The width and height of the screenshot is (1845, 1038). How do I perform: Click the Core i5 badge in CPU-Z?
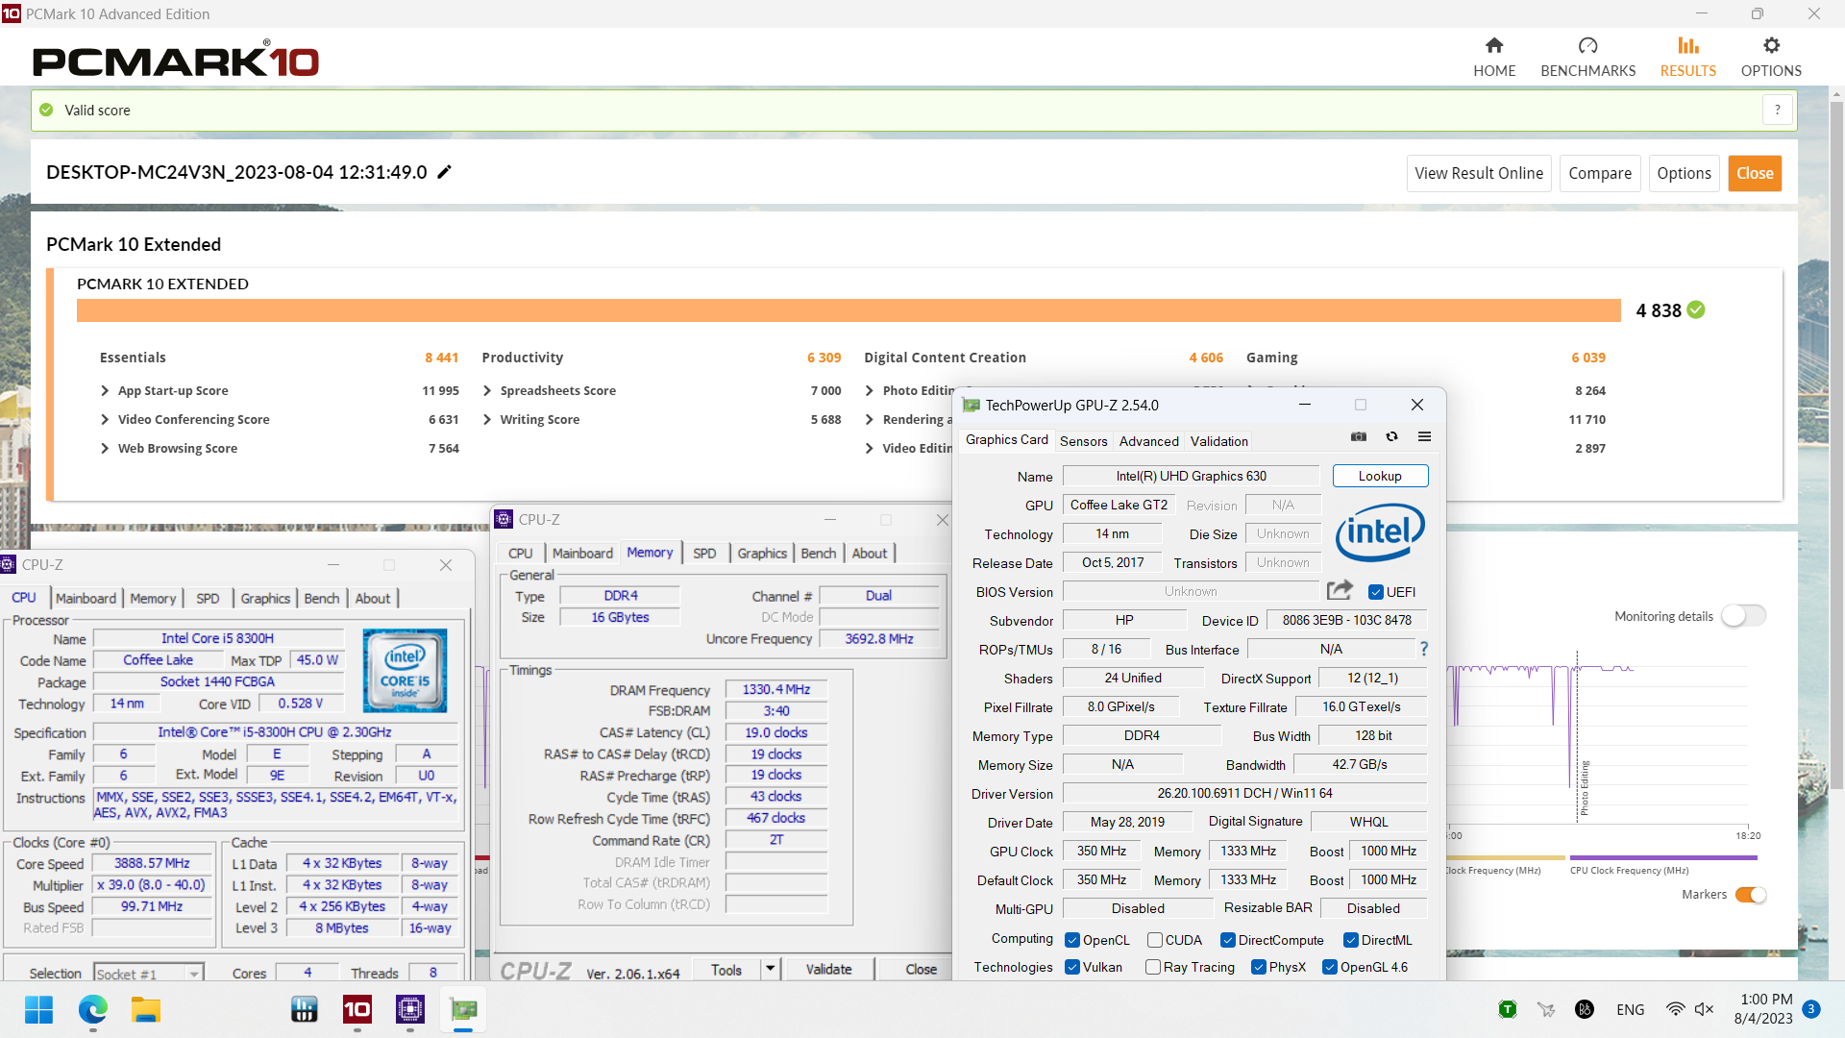click(x=405, y=670)
